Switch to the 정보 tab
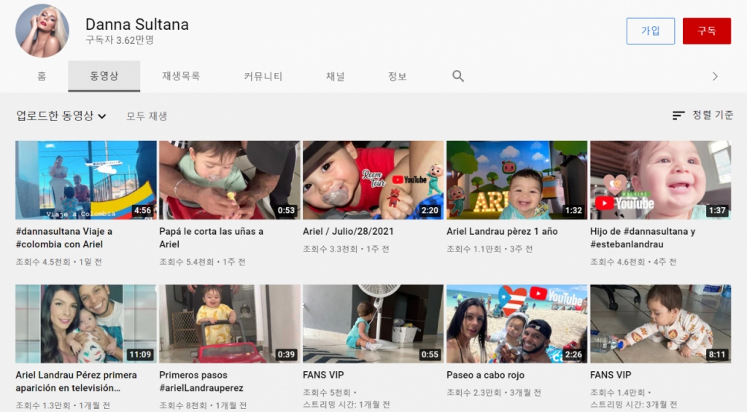The image size is (747, 412). coord(398,77)
